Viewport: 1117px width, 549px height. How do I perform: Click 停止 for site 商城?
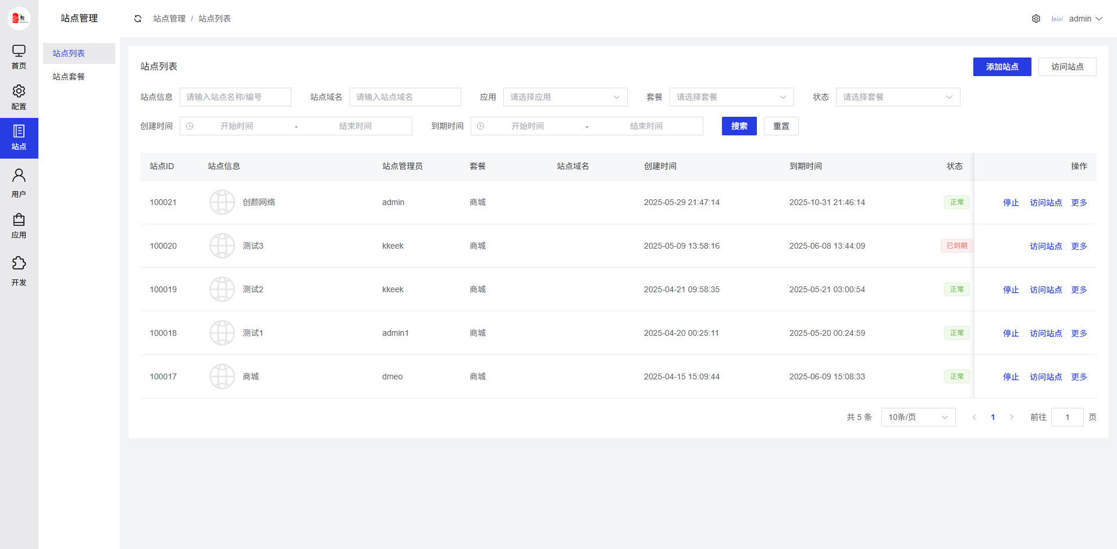point(1011,376)
